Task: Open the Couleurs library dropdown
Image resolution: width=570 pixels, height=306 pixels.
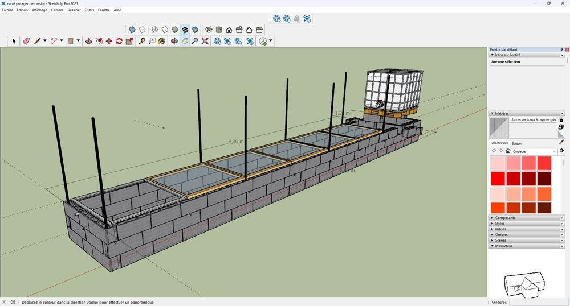Action: pyautogui.click(x=535, y=151)
